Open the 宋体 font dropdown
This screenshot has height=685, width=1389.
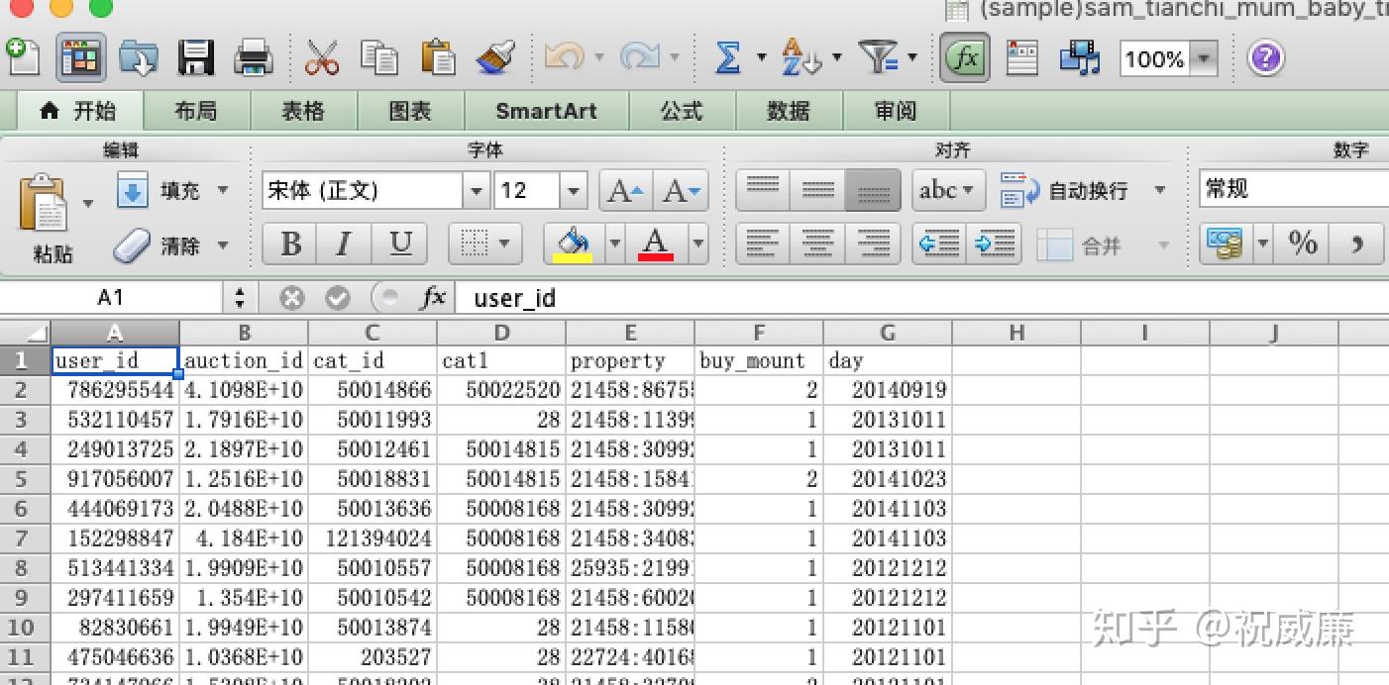click(x=476, y=189)
